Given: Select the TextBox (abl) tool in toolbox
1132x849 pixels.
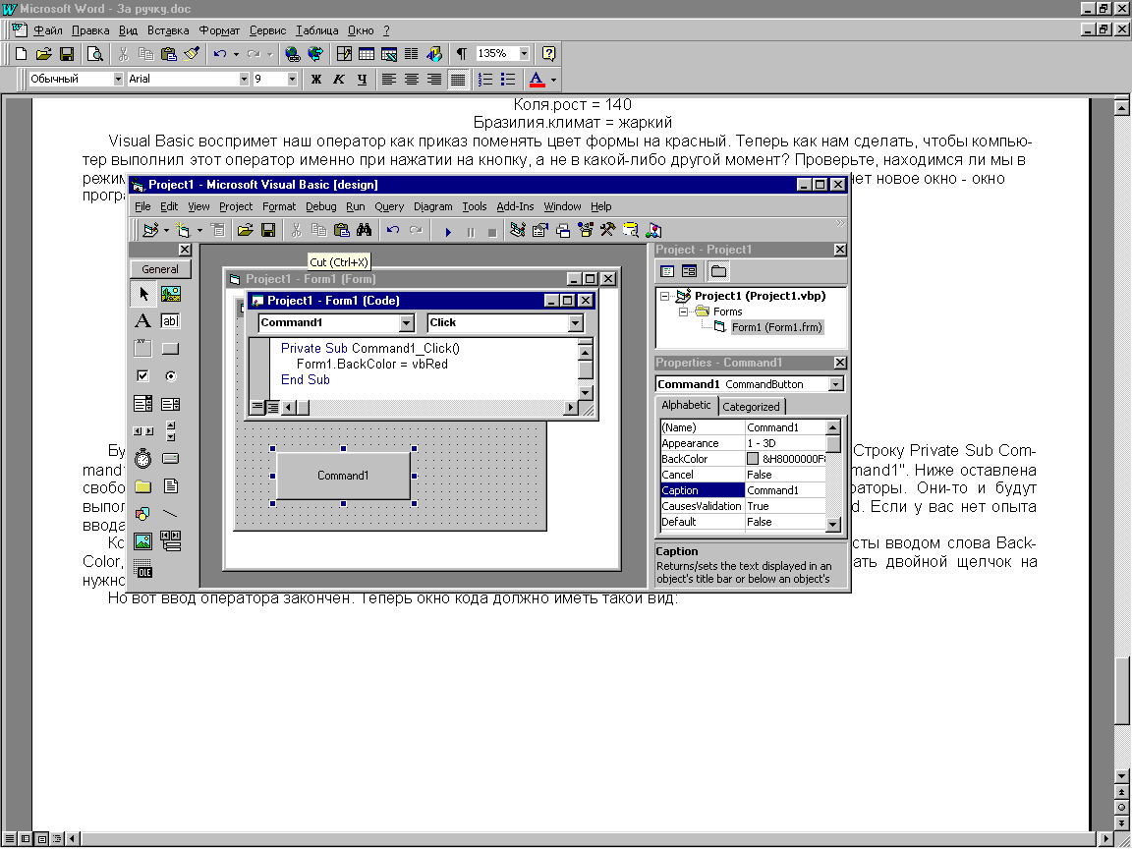Looking at the screenshot, I should [x=170, y=321].
